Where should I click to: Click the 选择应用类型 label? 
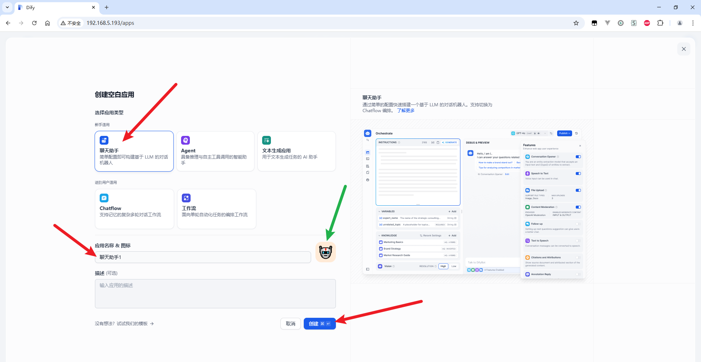coord(109,113)
